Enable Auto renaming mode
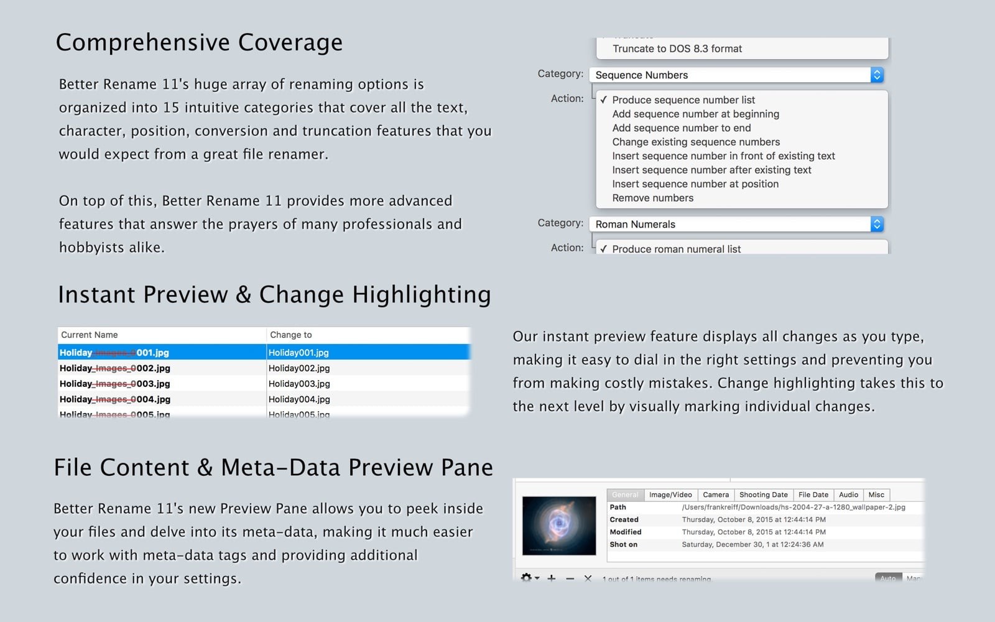 (888, 578)
